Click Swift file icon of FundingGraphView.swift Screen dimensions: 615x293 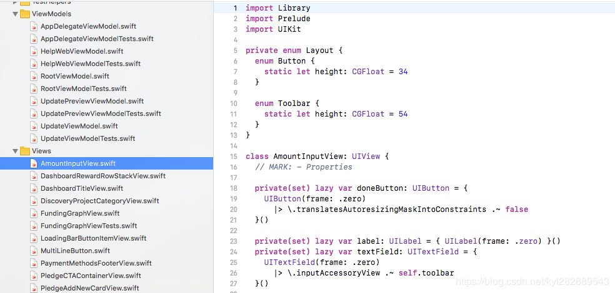[34, 214]
